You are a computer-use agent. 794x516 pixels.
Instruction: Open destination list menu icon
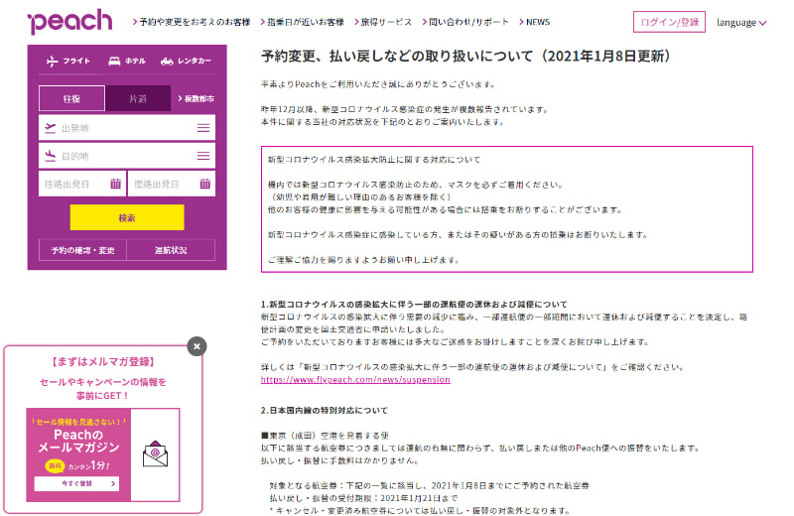click(x=203, y=156)
